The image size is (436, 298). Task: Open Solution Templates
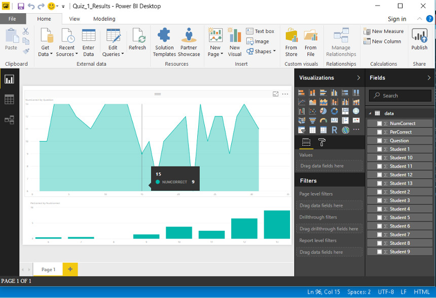[164, 42]
